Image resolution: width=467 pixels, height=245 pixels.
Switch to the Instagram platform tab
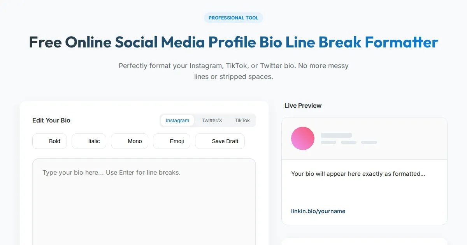tap(177, 121)
